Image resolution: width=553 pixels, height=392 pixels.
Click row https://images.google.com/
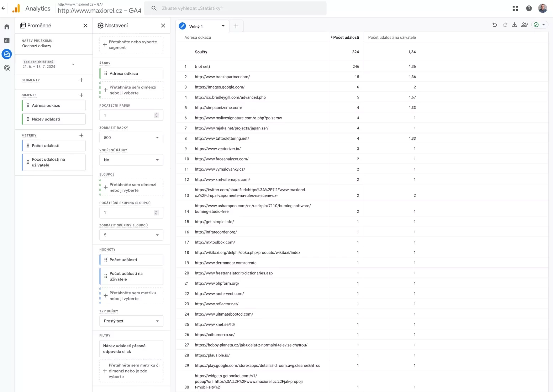click(362, 87)
